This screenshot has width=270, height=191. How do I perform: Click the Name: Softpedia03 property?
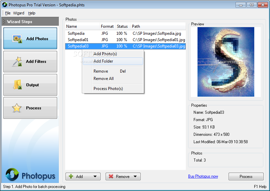coord(209,112)
